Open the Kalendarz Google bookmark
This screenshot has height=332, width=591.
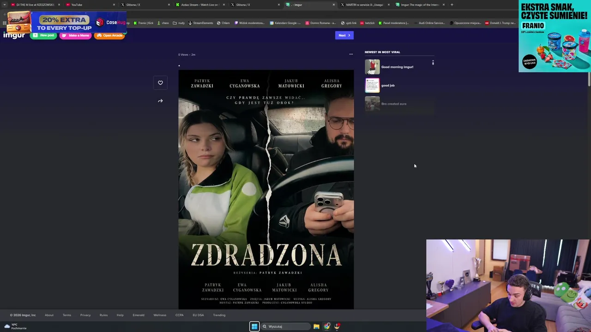pos(285,23)
